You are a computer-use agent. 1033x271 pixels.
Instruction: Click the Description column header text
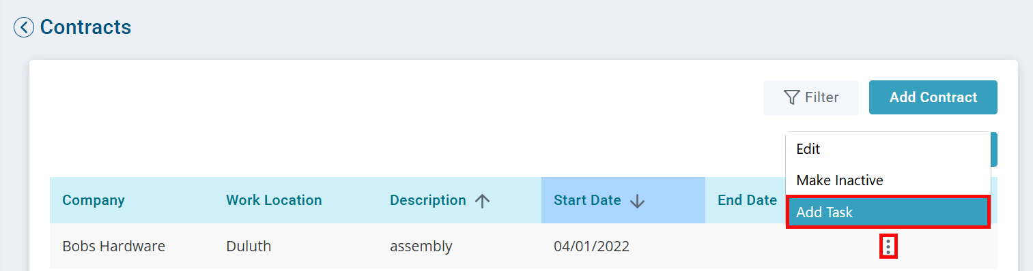pyautogui.click(x=428, y=200)
